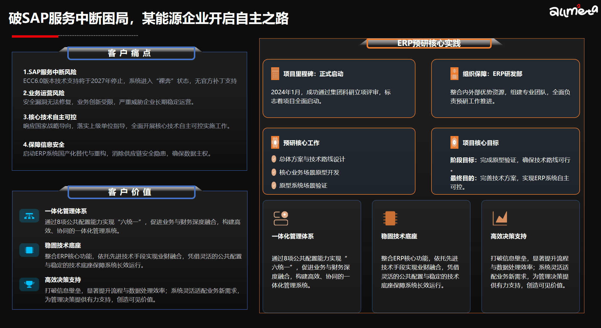Click the network icon beside 一体化管理体系
The height and width of the screenshot is (328, 601).
click(x=29, y=216)
